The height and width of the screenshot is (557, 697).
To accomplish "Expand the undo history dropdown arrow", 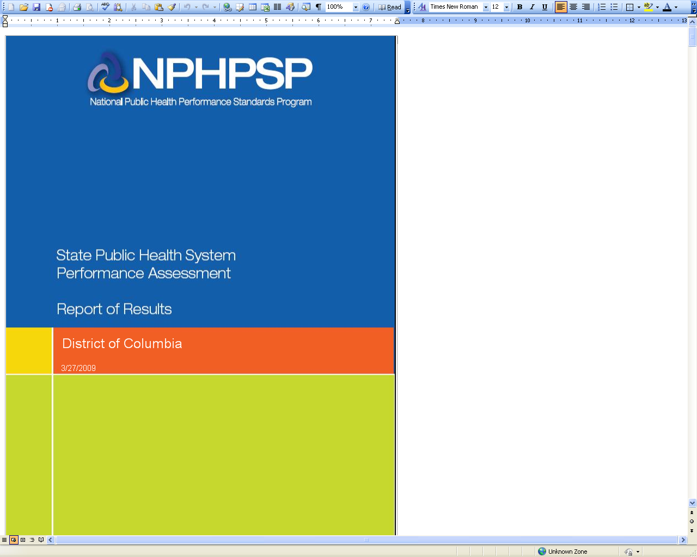I will click(x=196, y=7).
